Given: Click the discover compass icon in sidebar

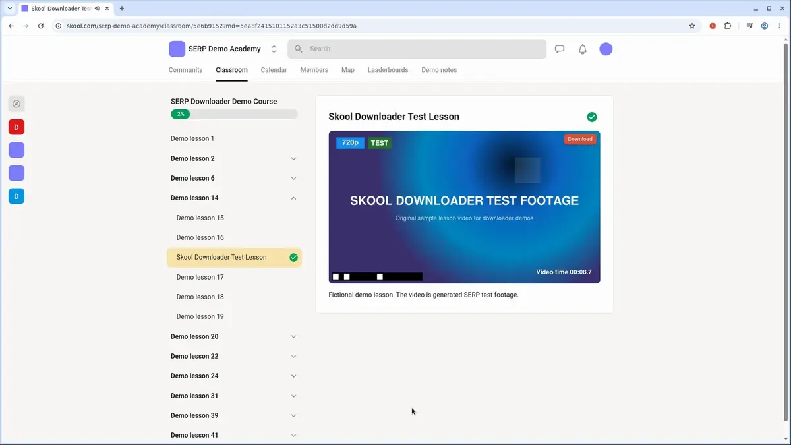Looking at the screenshot, I should [x=16, y=104].
